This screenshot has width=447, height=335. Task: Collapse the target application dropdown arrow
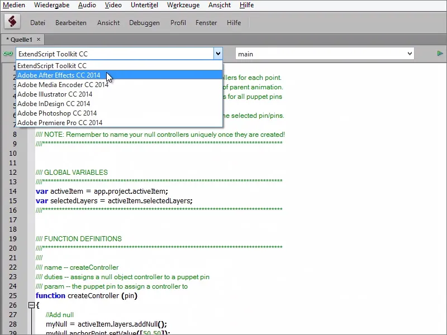[218, 54]
